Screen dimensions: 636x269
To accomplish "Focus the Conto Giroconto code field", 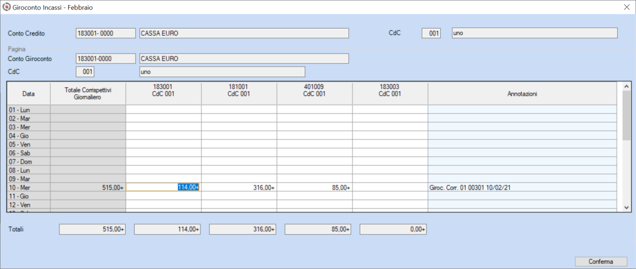I will [106, 59].
